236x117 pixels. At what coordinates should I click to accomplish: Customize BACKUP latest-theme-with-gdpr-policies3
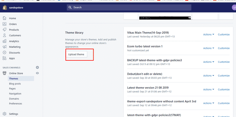click(224, 62)
